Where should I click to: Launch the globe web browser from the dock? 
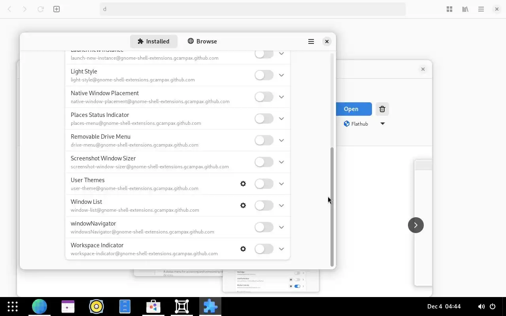coord(40,307)
